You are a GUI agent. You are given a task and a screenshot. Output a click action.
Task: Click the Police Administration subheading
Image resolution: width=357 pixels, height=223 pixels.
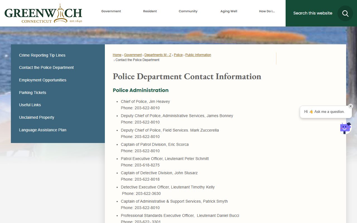click(141, 90)
